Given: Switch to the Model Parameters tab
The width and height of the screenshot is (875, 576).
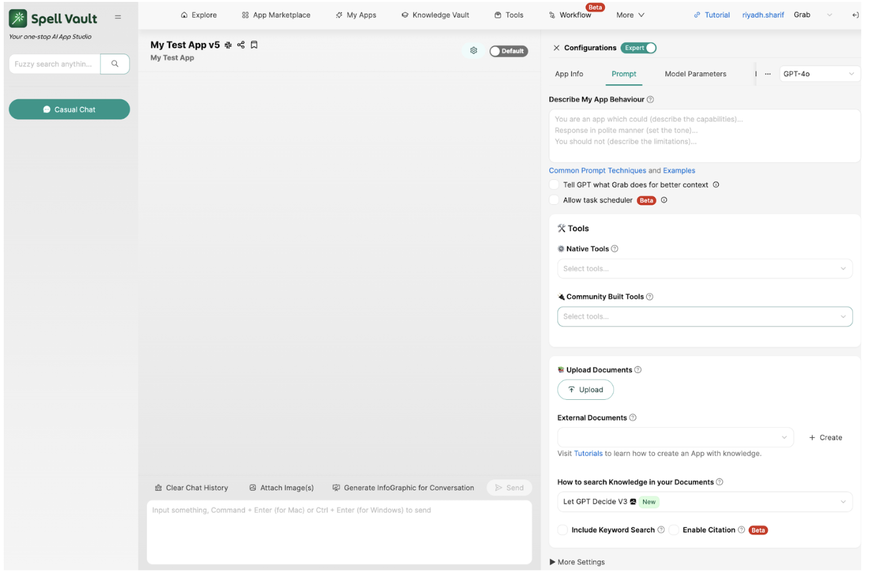Looking at the screenshot, I should tap(695, 74).
